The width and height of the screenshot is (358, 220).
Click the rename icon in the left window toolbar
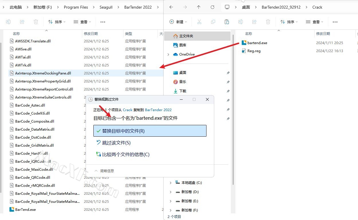point(8,22)
